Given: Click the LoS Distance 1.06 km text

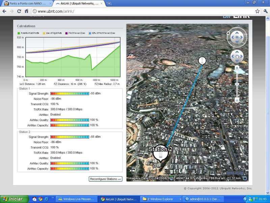Looking at the screenshot, I should pos(32,84).
